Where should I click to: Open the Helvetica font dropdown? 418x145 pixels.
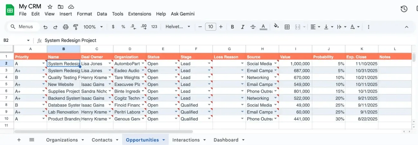point(178,27)
